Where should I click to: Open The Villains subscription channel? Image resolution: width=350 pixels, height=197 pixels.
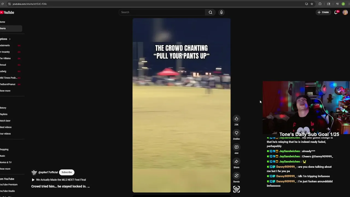(5, 59)
